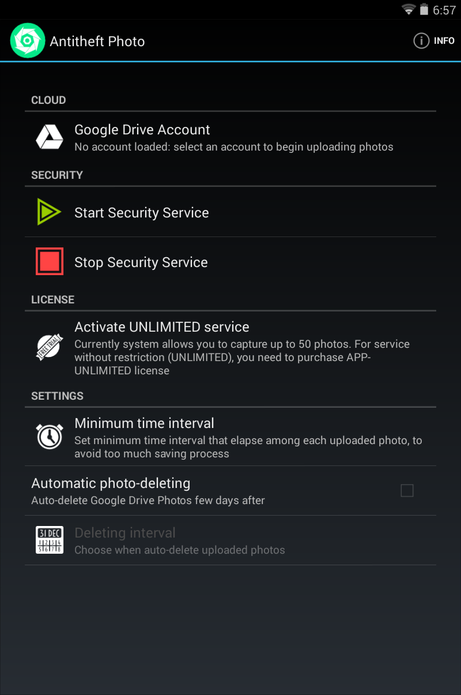Viewport: 461px width, 695px height.
Task: Tap the Automatic photo-deleting label text
Action: [111, 483]
